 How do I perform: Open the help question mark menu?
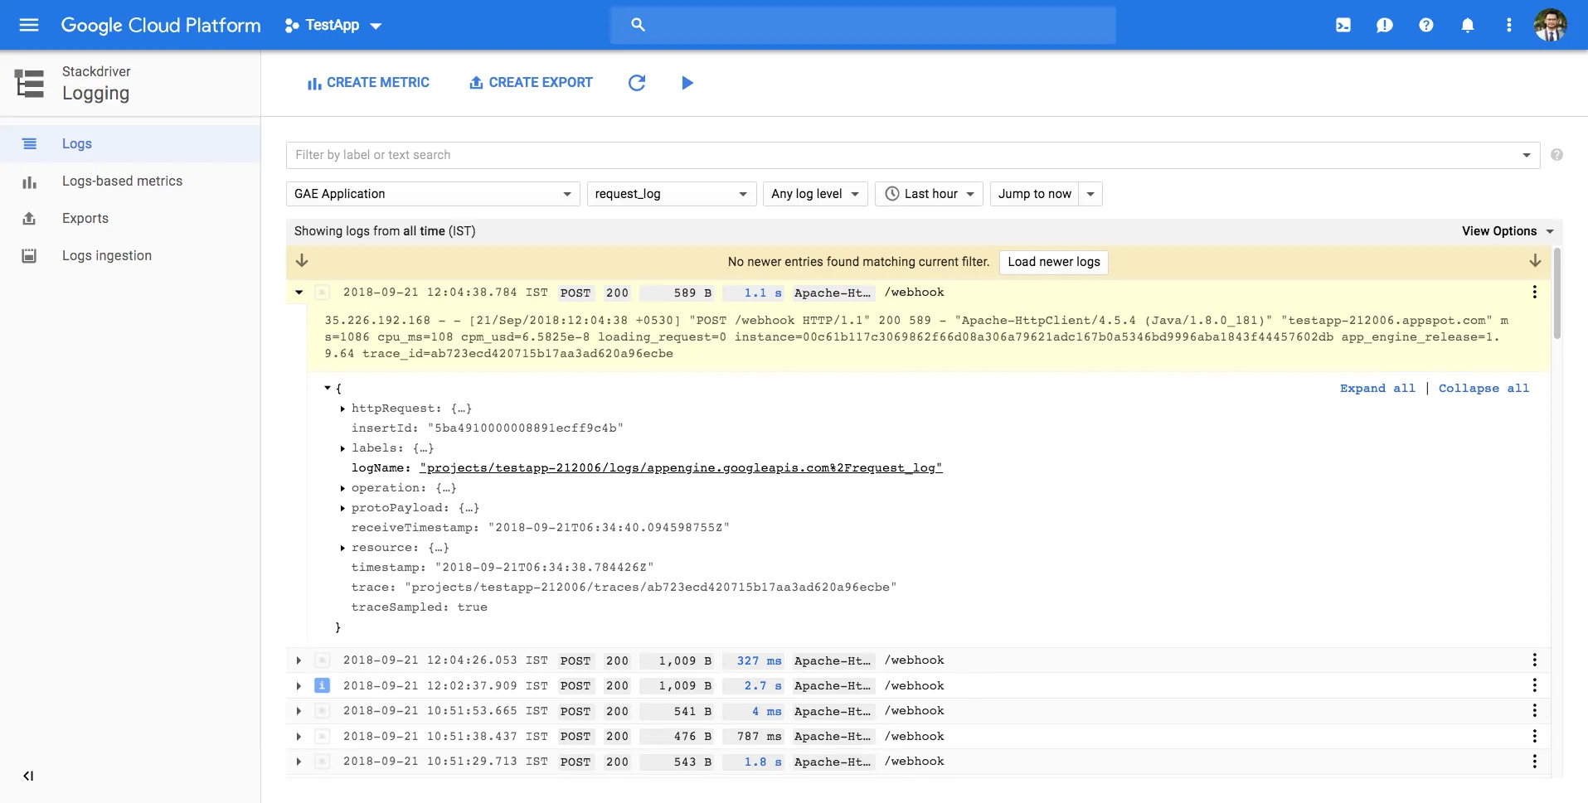click(x=1426, y=25)
